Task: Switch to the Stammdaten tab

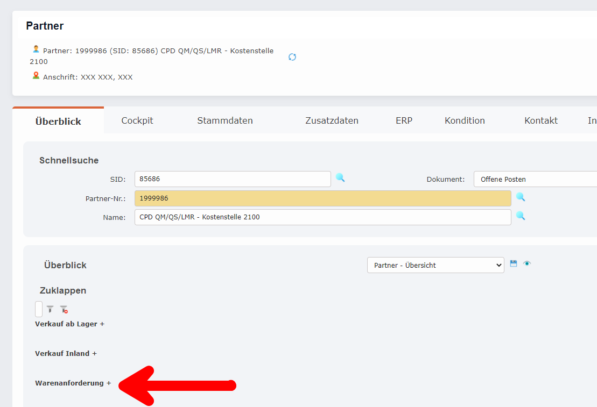Action: click(x=225, y=120)
